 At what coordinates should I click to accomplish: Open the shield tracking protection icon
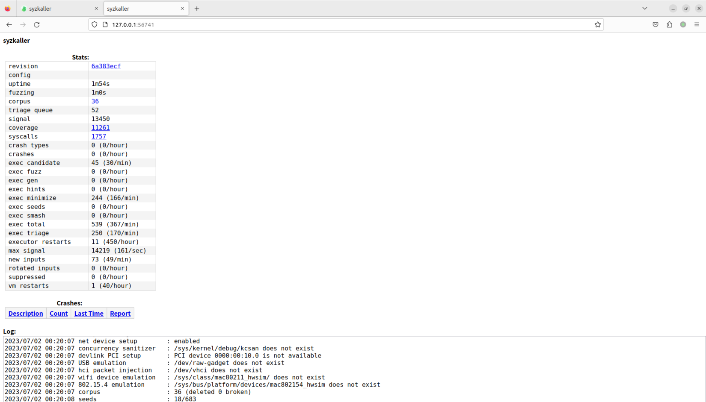tap(95, 25)
